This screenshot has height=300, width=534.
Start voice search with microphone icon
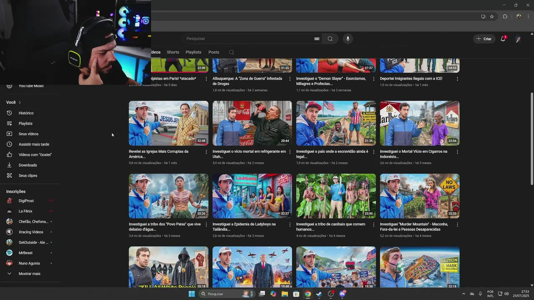coord(348,39)
